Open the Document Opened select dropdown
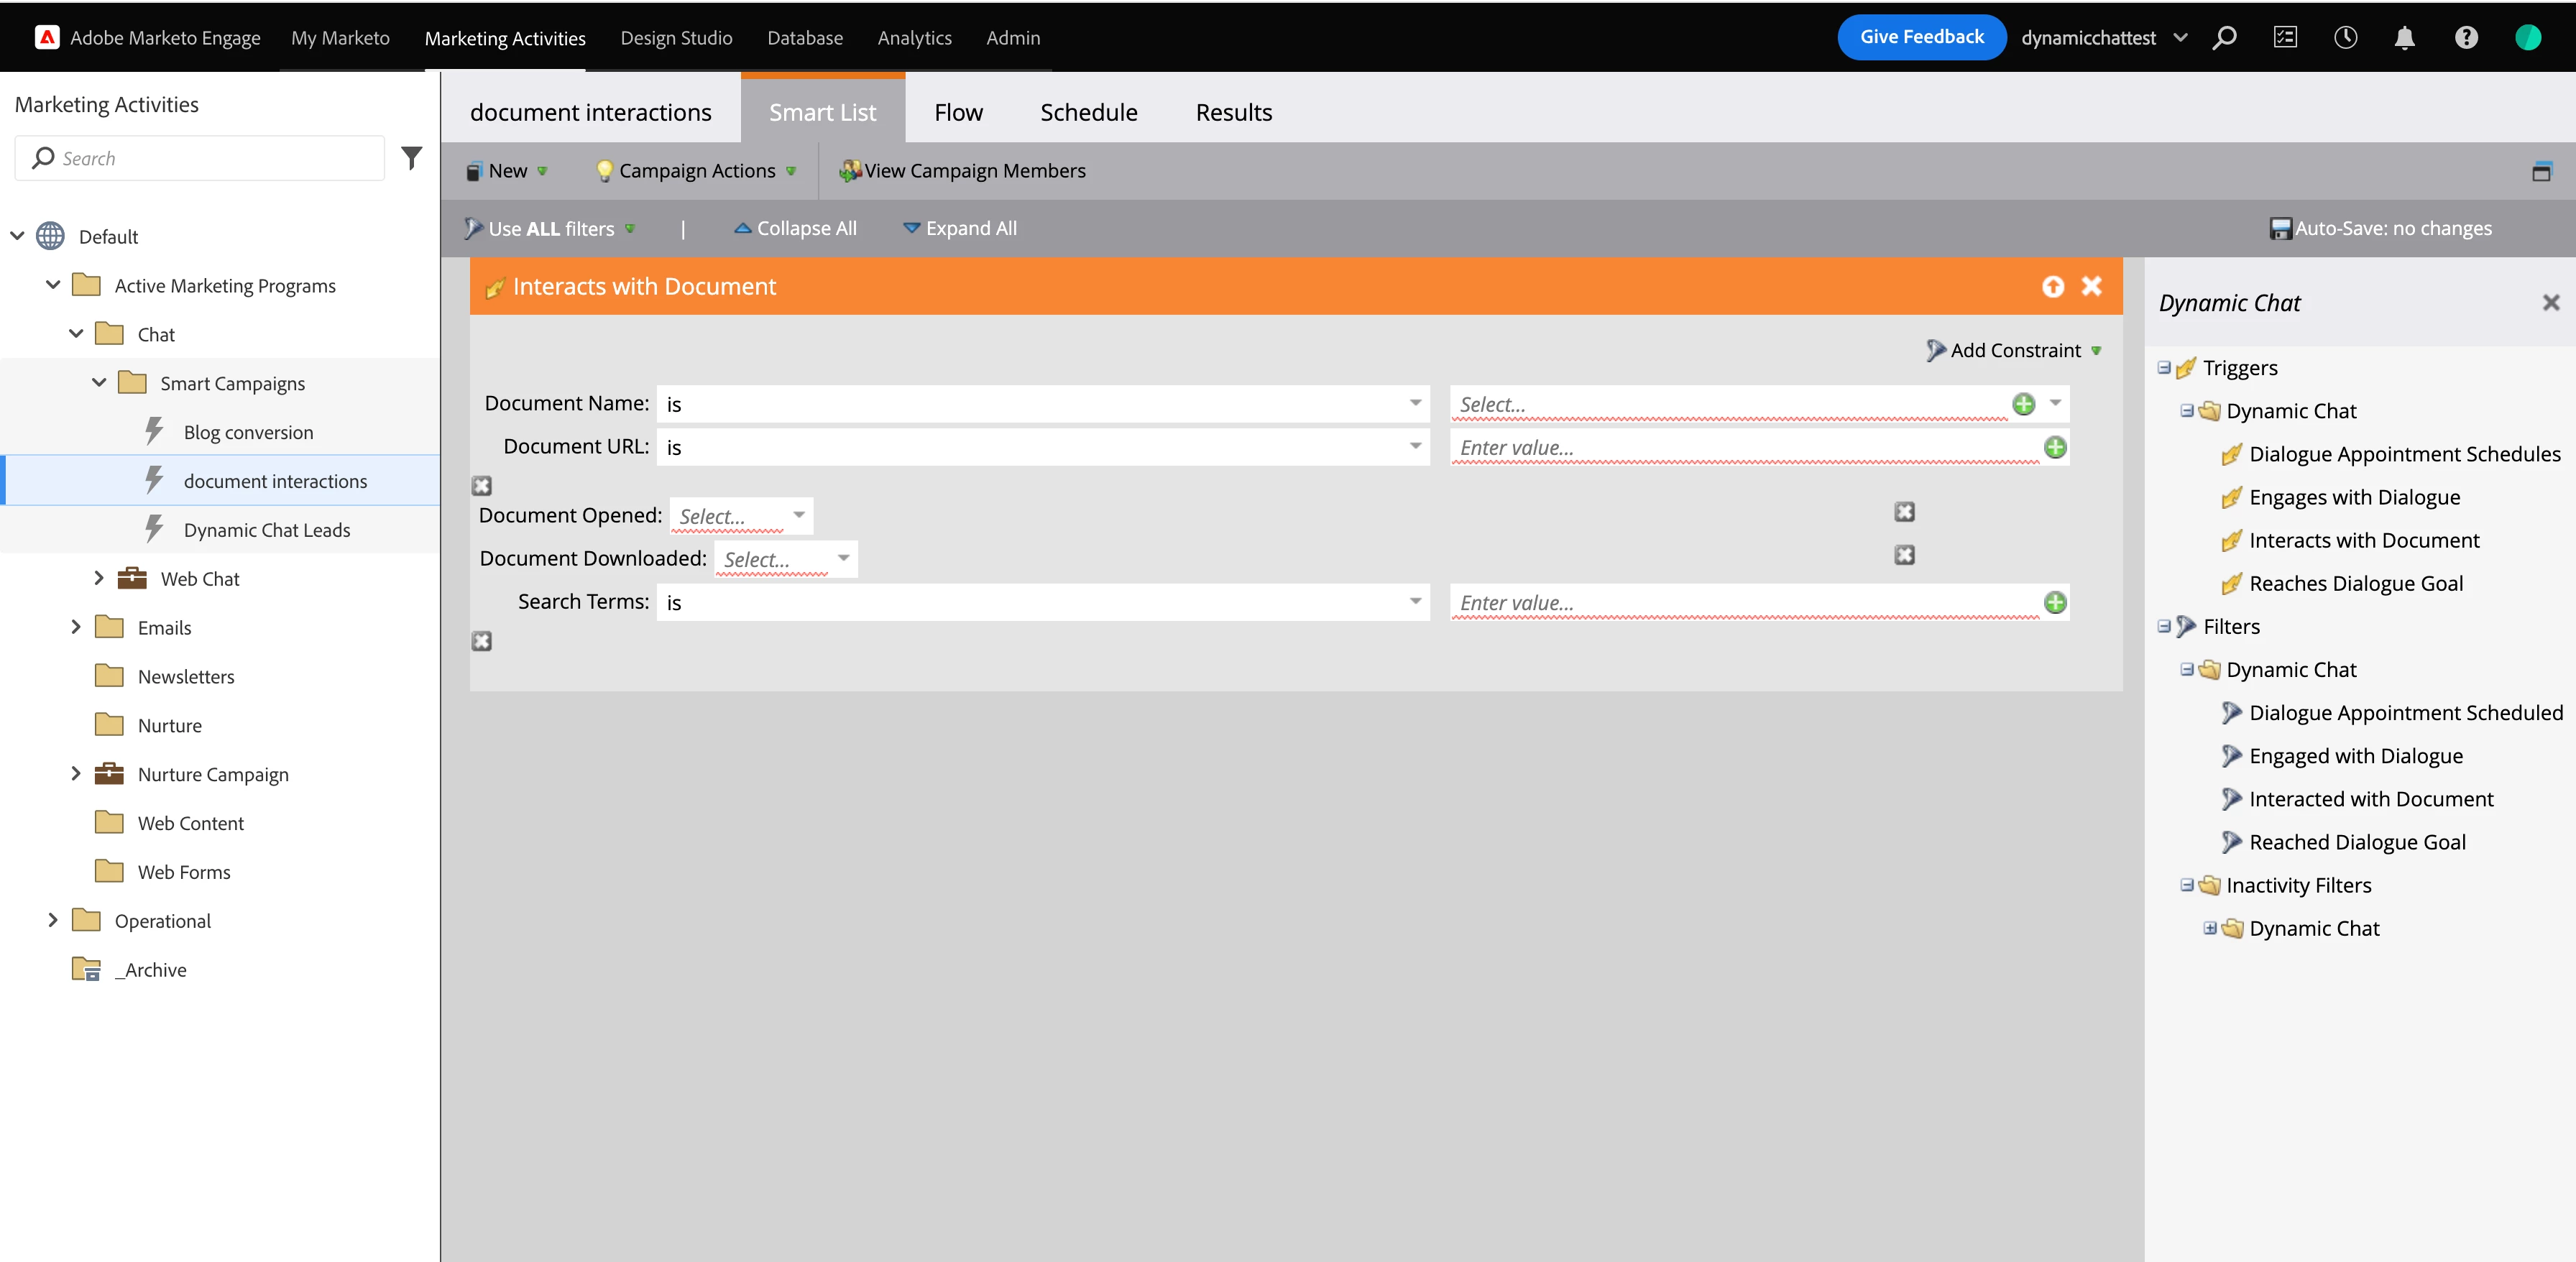 pos(741,516)
